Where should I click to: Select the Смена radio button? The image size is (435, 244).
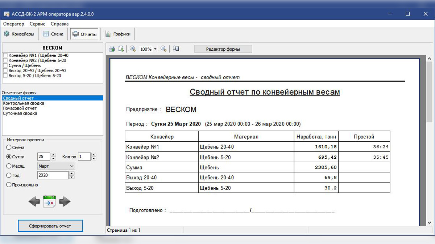pos(9,147)
